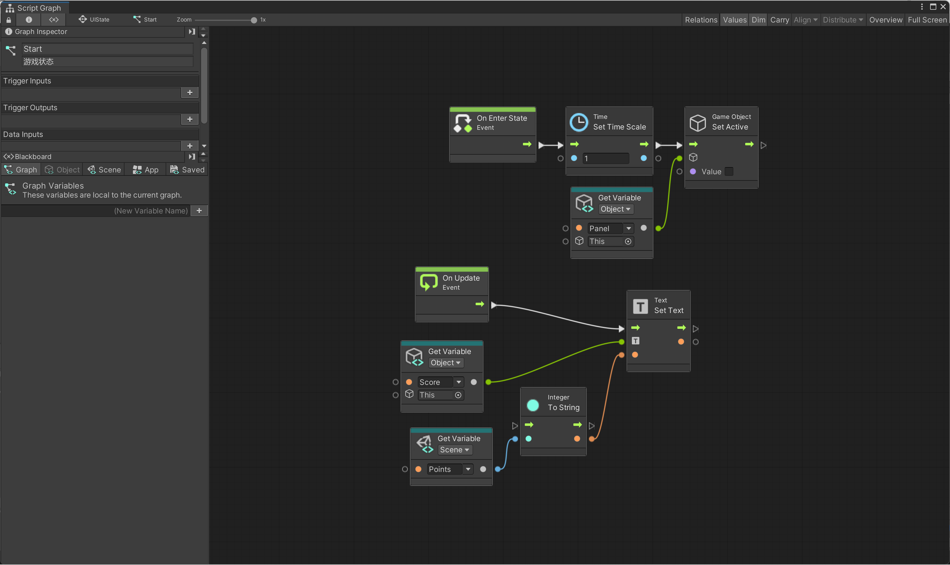Viewport: 950px width, 565px height.
Task: Open the Scene kind dropdown on Get Variable
Action: pyautogui.click(x=454, y=450)
